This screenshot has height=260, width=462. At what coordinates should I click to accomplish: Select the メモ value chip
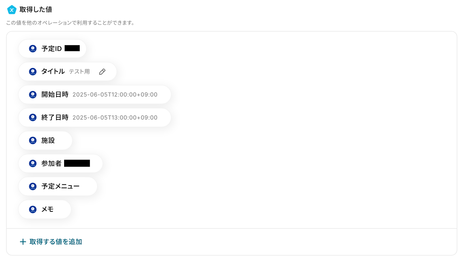tap(45, 210)
